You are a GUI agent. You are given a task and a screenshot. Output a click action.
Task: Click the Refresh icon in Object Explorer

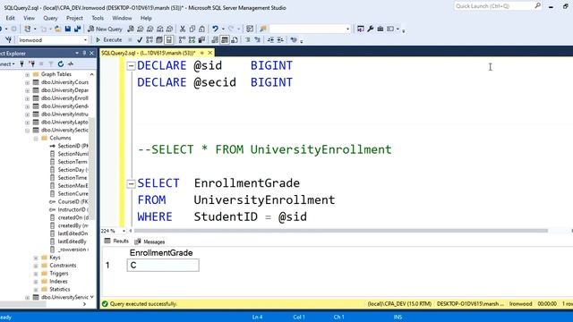pyautogui.click(x=61, y=64)
